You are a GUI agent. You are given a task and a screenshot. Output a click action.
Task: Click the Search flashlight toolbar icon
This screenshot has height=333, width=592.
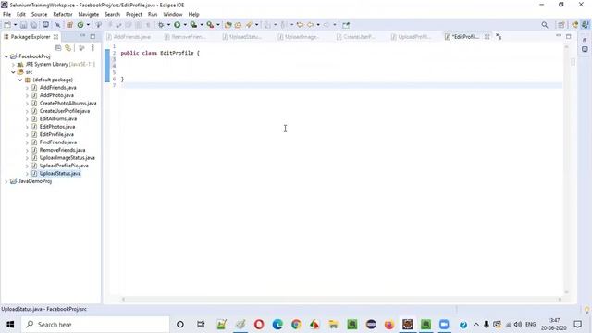point(249,25)
